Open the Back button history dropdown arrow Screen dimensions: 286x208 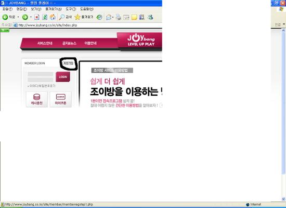[18, 17]
